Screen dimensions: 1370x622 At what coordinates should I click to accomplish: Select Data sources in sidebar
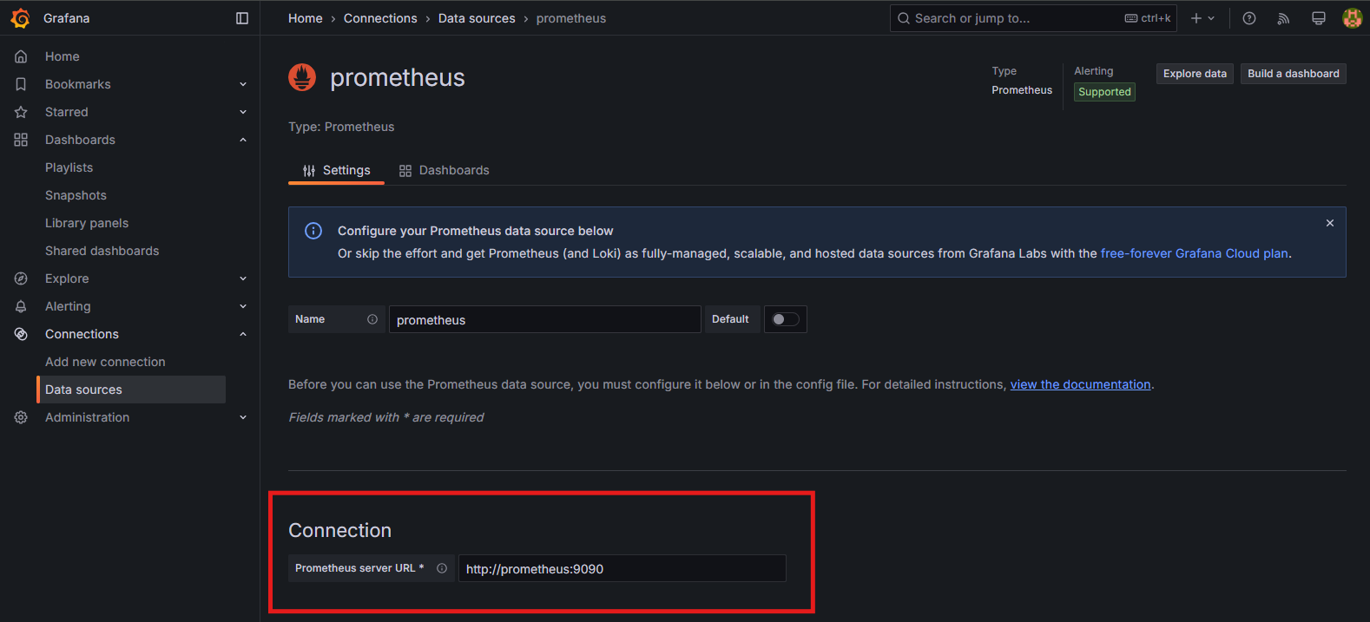pos(131,390)
